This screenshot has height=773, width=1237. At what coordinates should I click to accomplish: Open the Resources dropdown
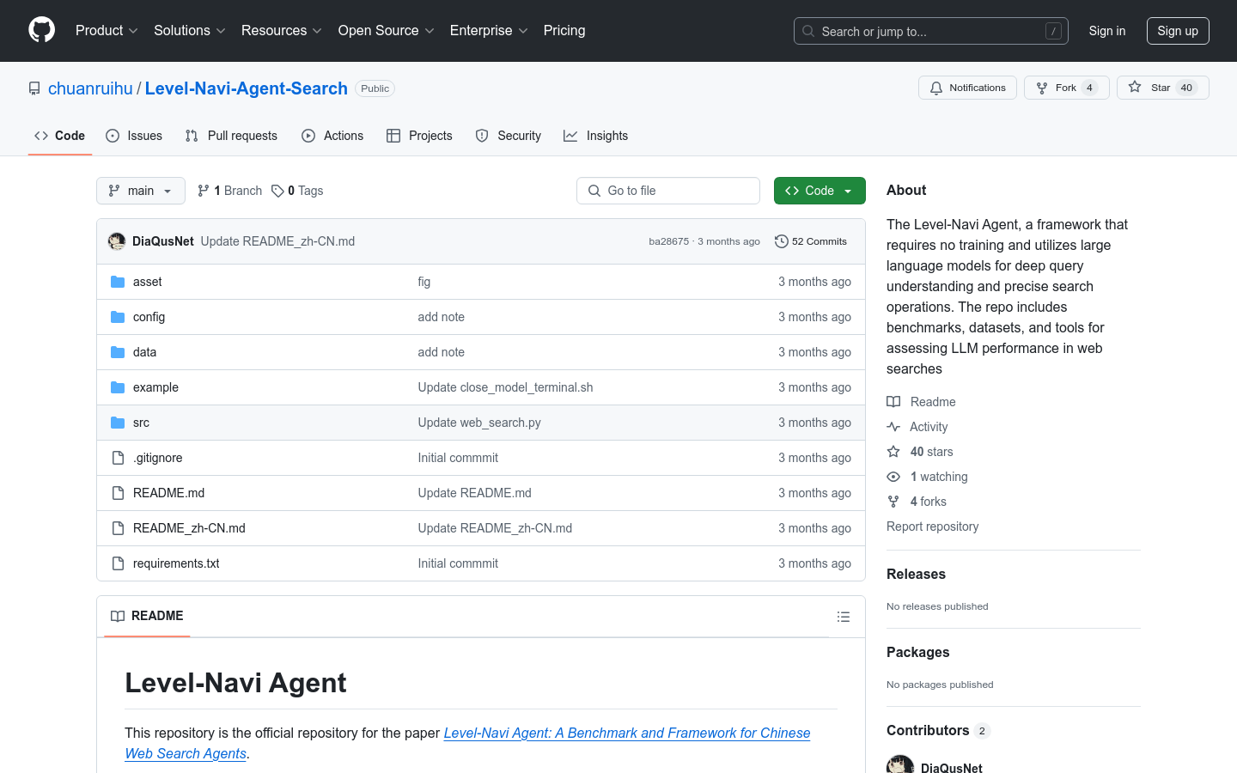pyautogui.click(x=282, y=31)
